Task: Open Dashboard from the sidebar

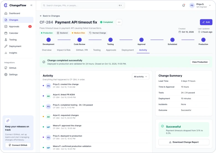Action: pos(18,13)
